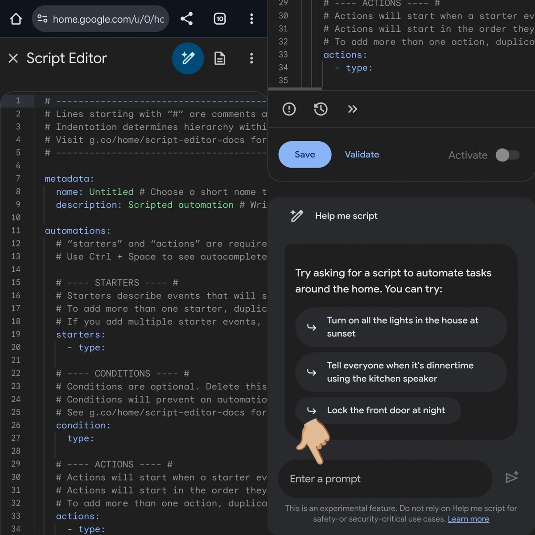Click 'starters:' on line 19

click(80, 334)
